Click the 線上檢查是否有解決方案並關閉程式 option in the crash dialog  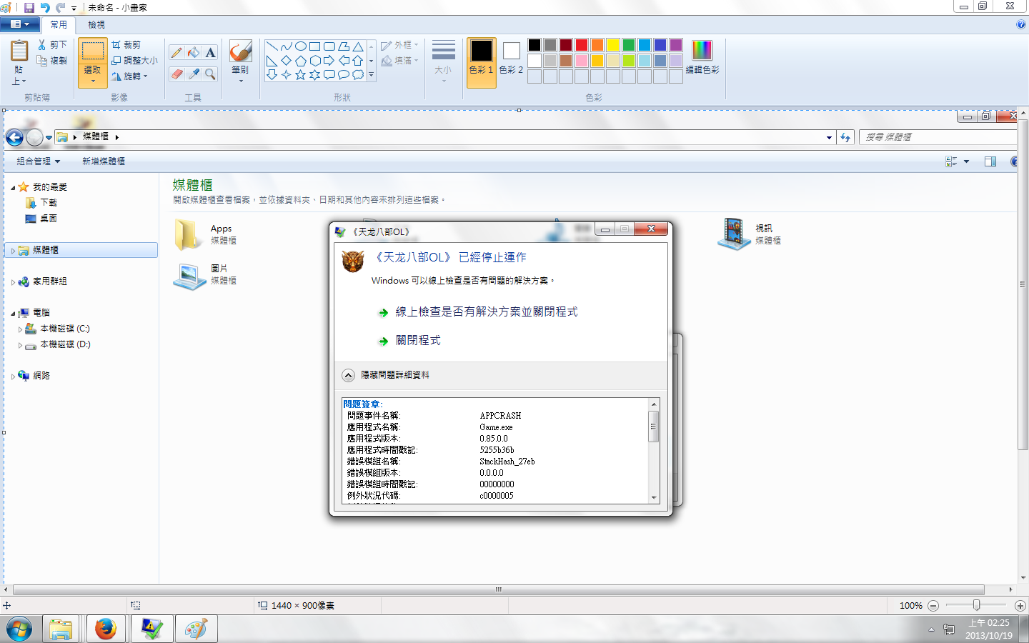tap(487, 312)
